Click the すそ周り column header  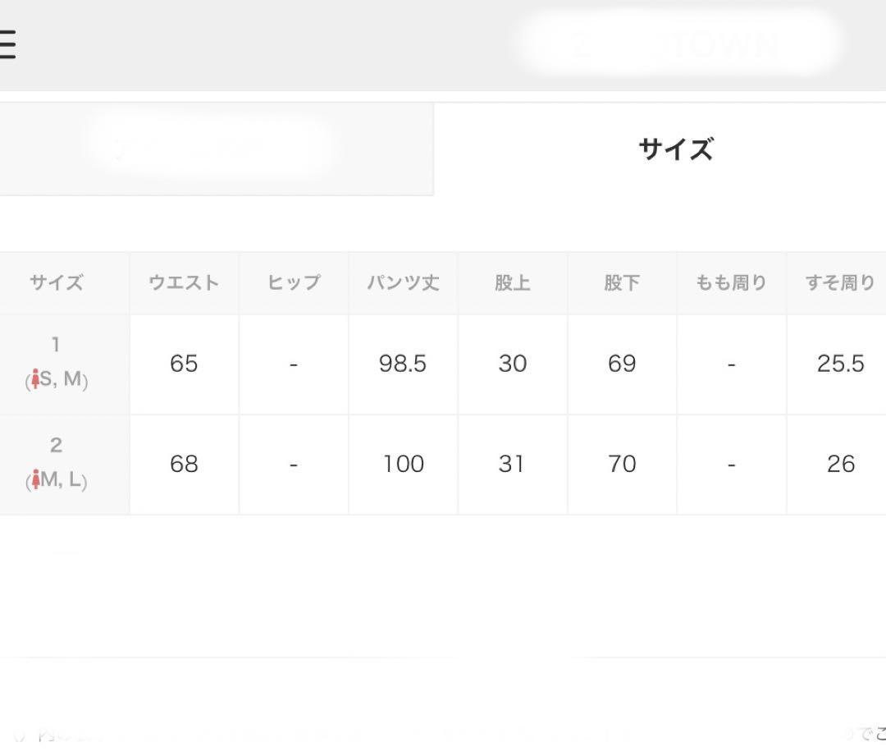point(837,282)
